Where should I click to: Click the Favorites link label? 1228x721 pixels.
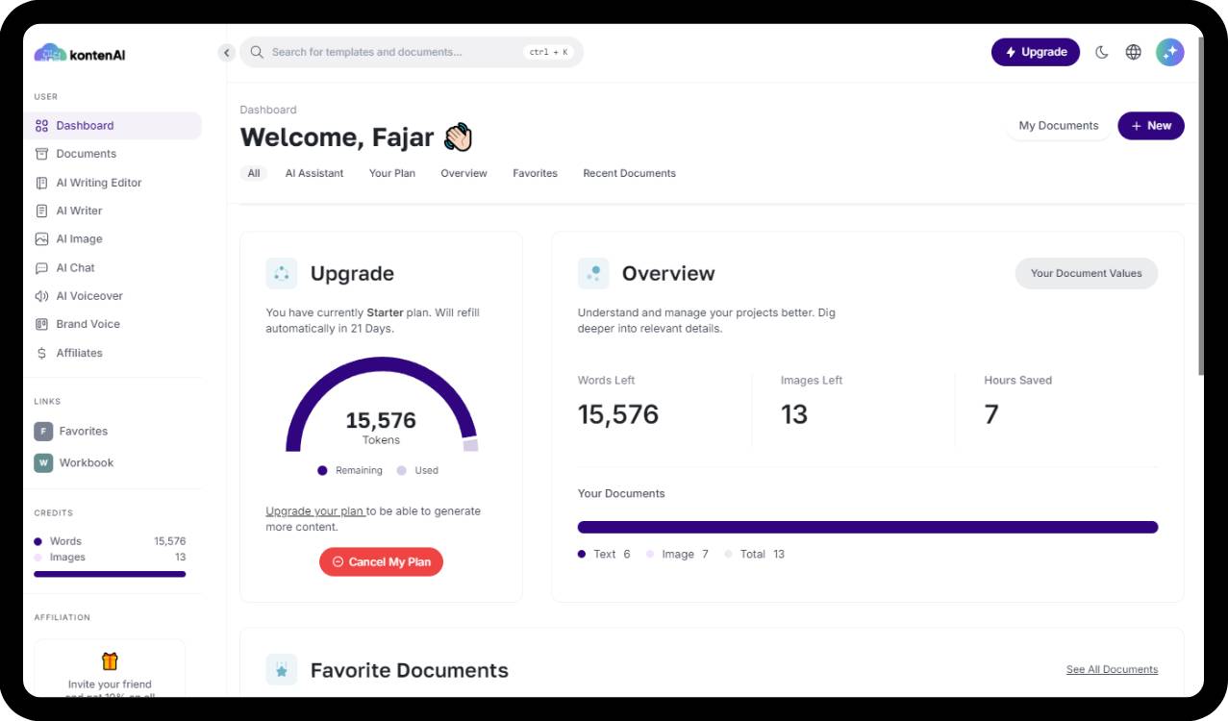(x=84, y=432)
